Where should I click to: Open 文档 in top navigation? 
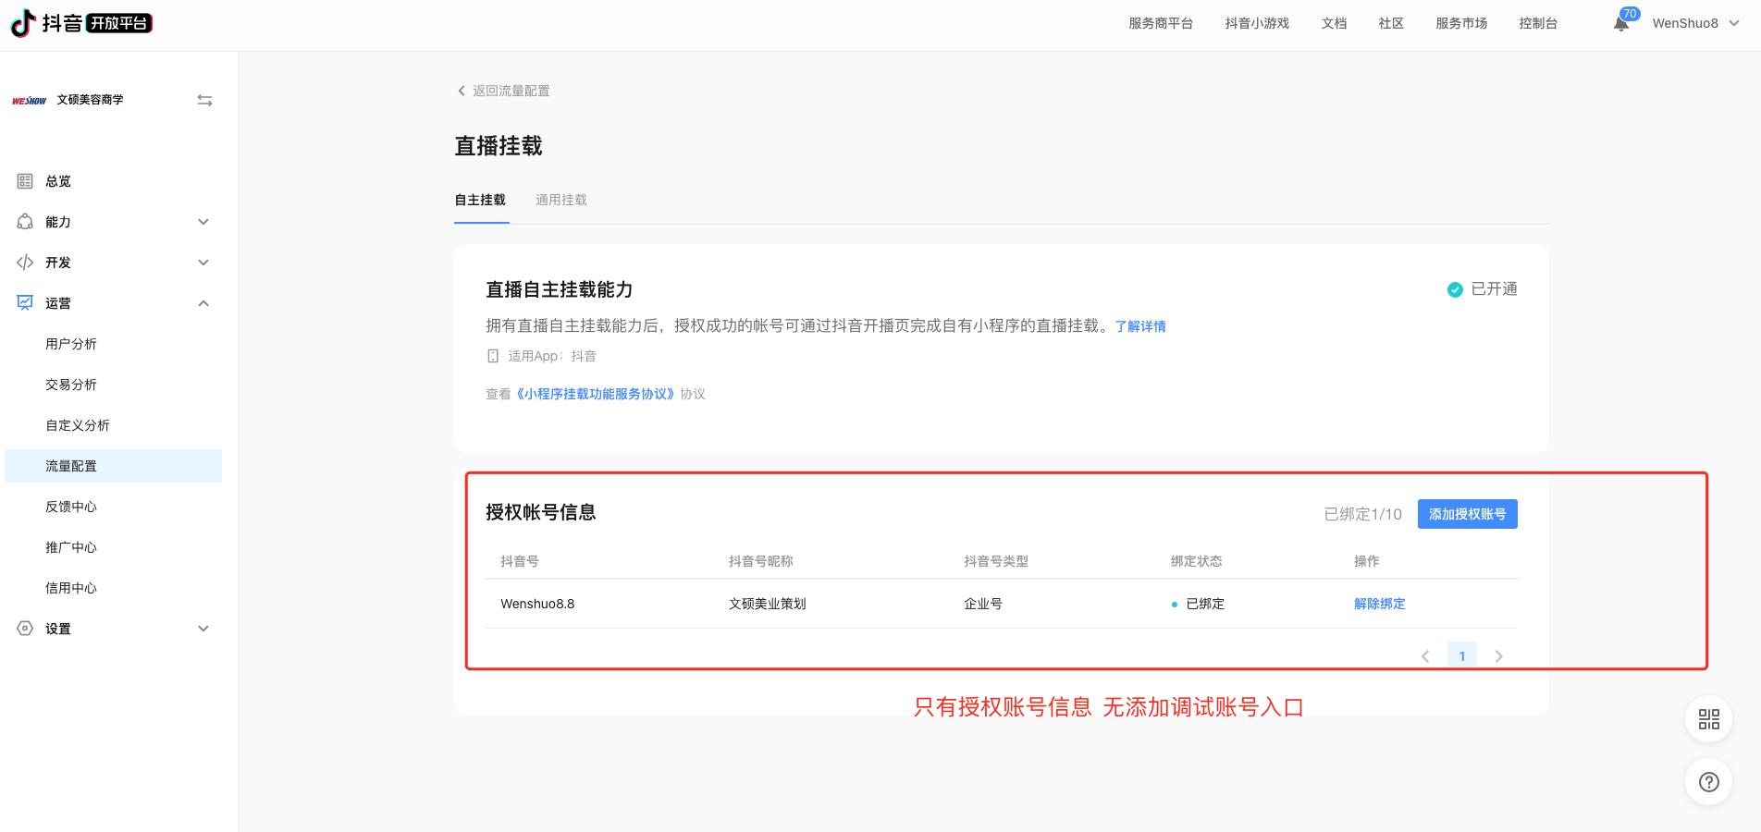(1334, 24)
